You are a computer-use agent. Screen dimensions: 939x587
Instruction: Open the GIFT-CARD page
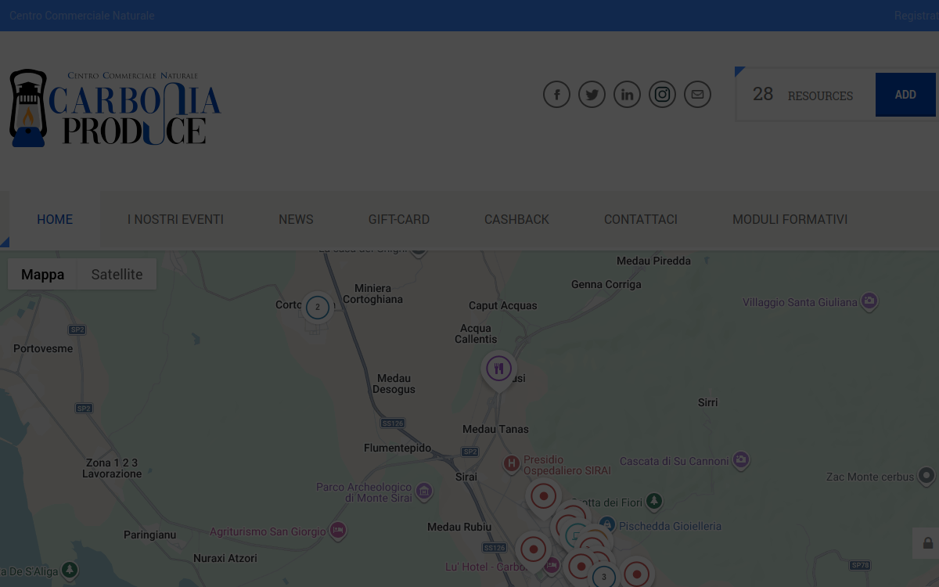399,220
